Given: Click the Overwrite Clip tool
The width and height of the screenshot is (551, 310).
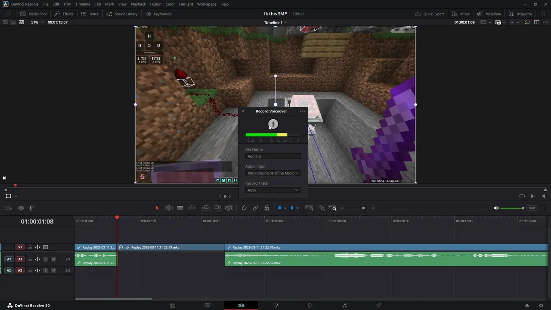Looking at the screenshot, I should tap(218, 208).
